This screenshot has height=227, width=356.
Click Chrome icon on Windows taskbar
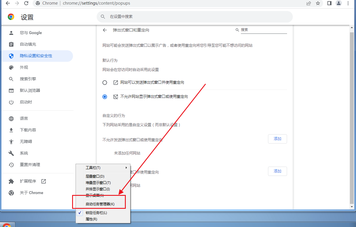tap(7, 225)
